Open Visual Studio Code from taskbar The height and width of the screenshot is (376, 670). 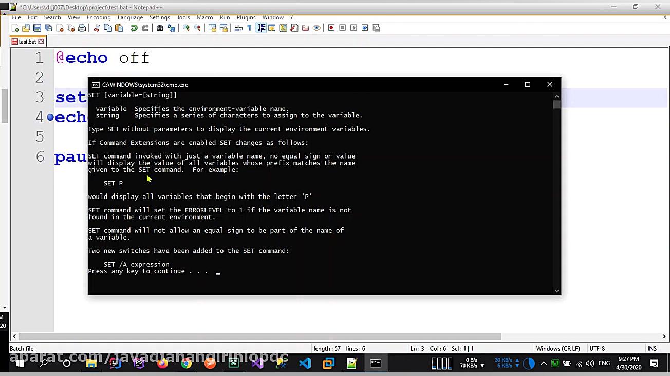(305, 363)
